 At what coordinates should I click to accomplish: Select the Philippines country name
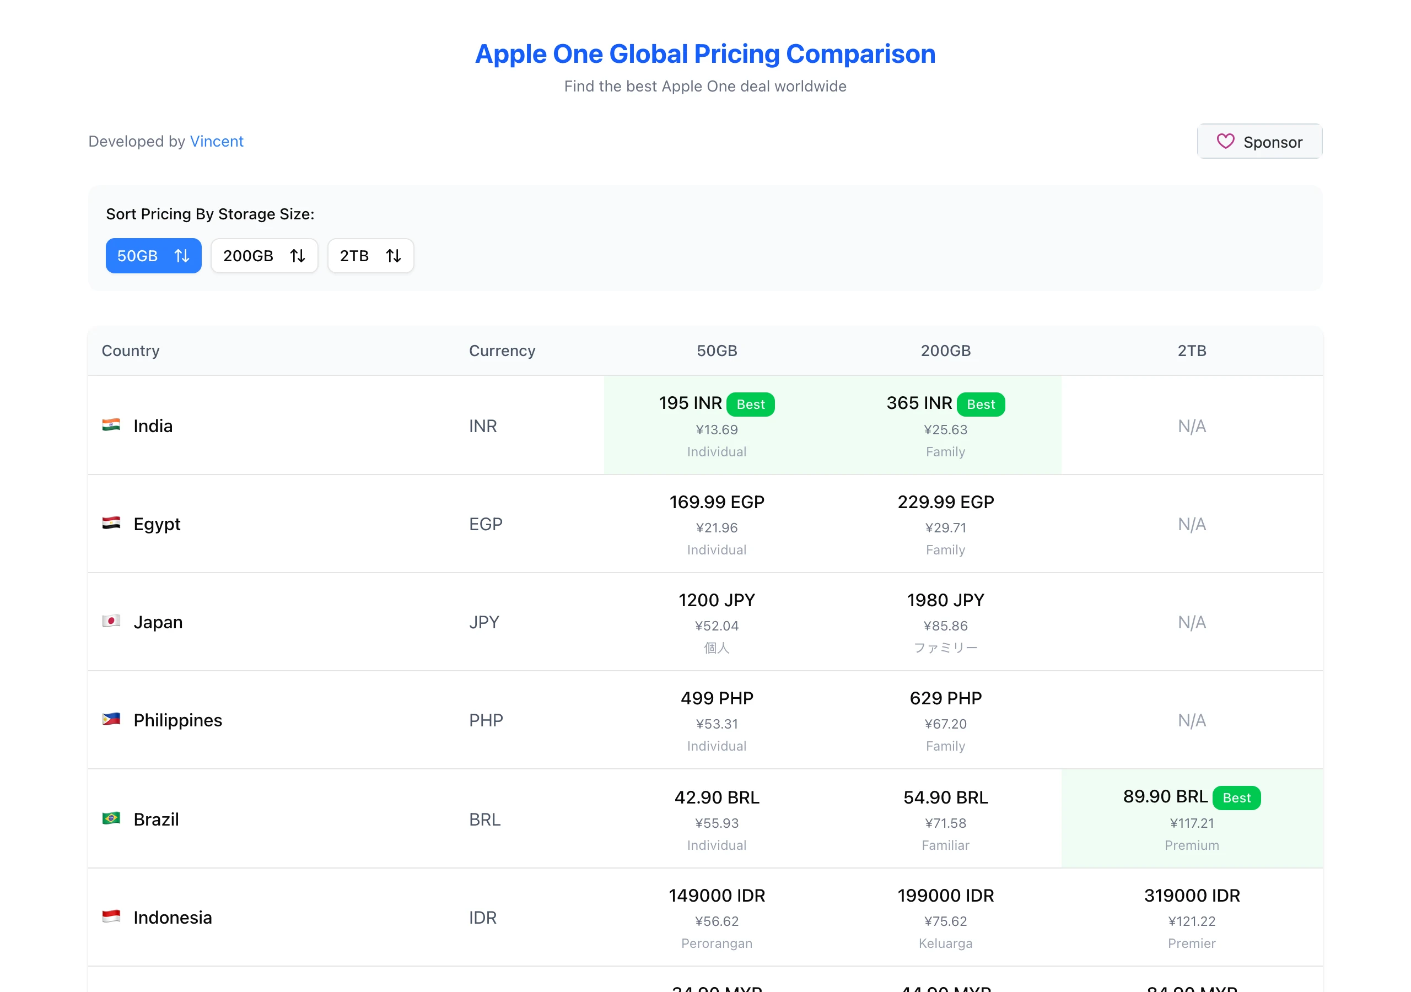(177, 720)
